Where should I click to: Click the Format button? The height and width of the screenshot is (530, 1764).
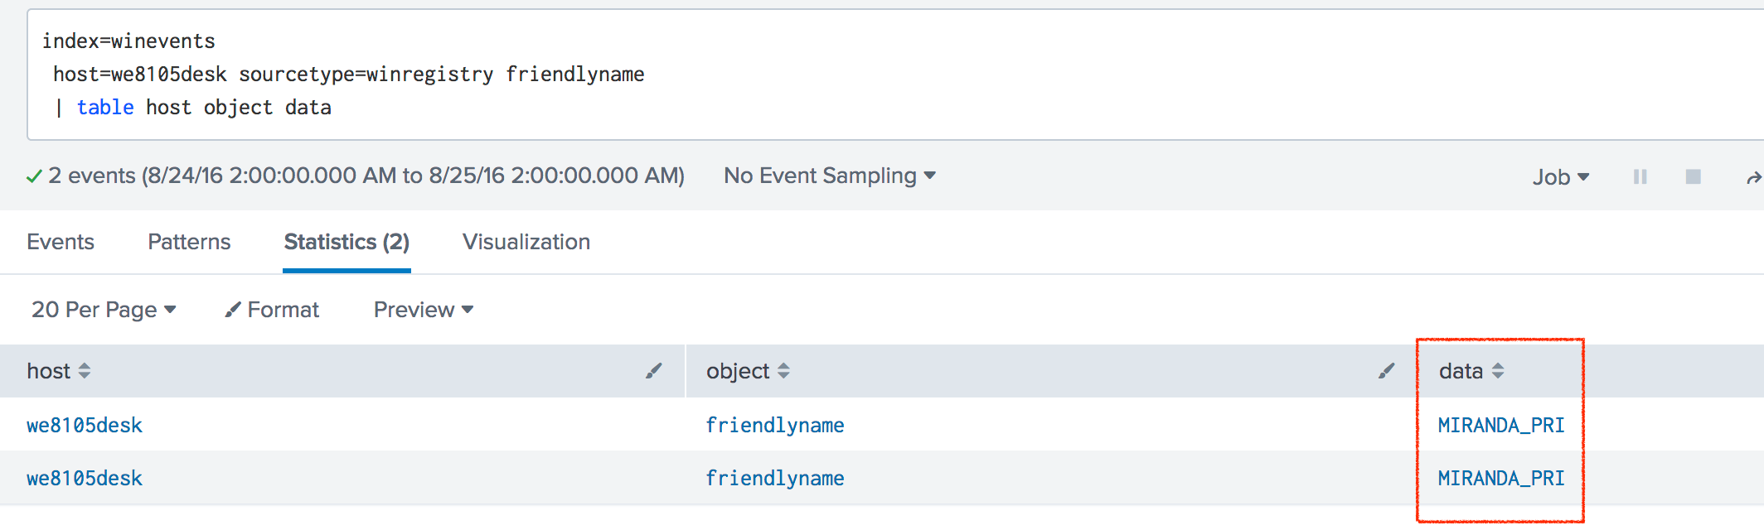pos(272,310)
